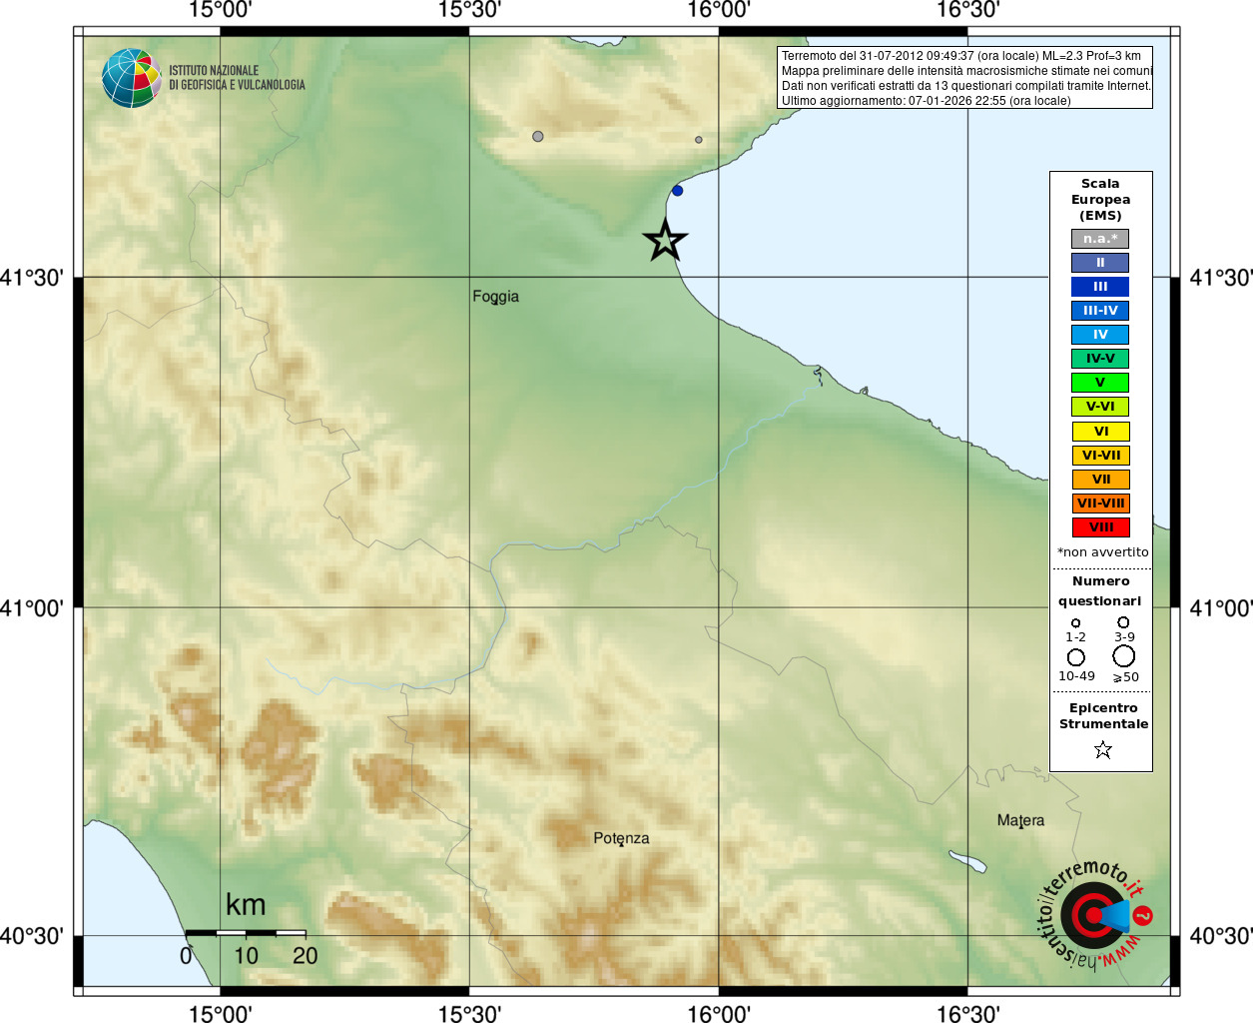Click the legend star under Epicentro Strumentale
The height and width of the screenshot is (1023, 1253).
click(1102, 749)
